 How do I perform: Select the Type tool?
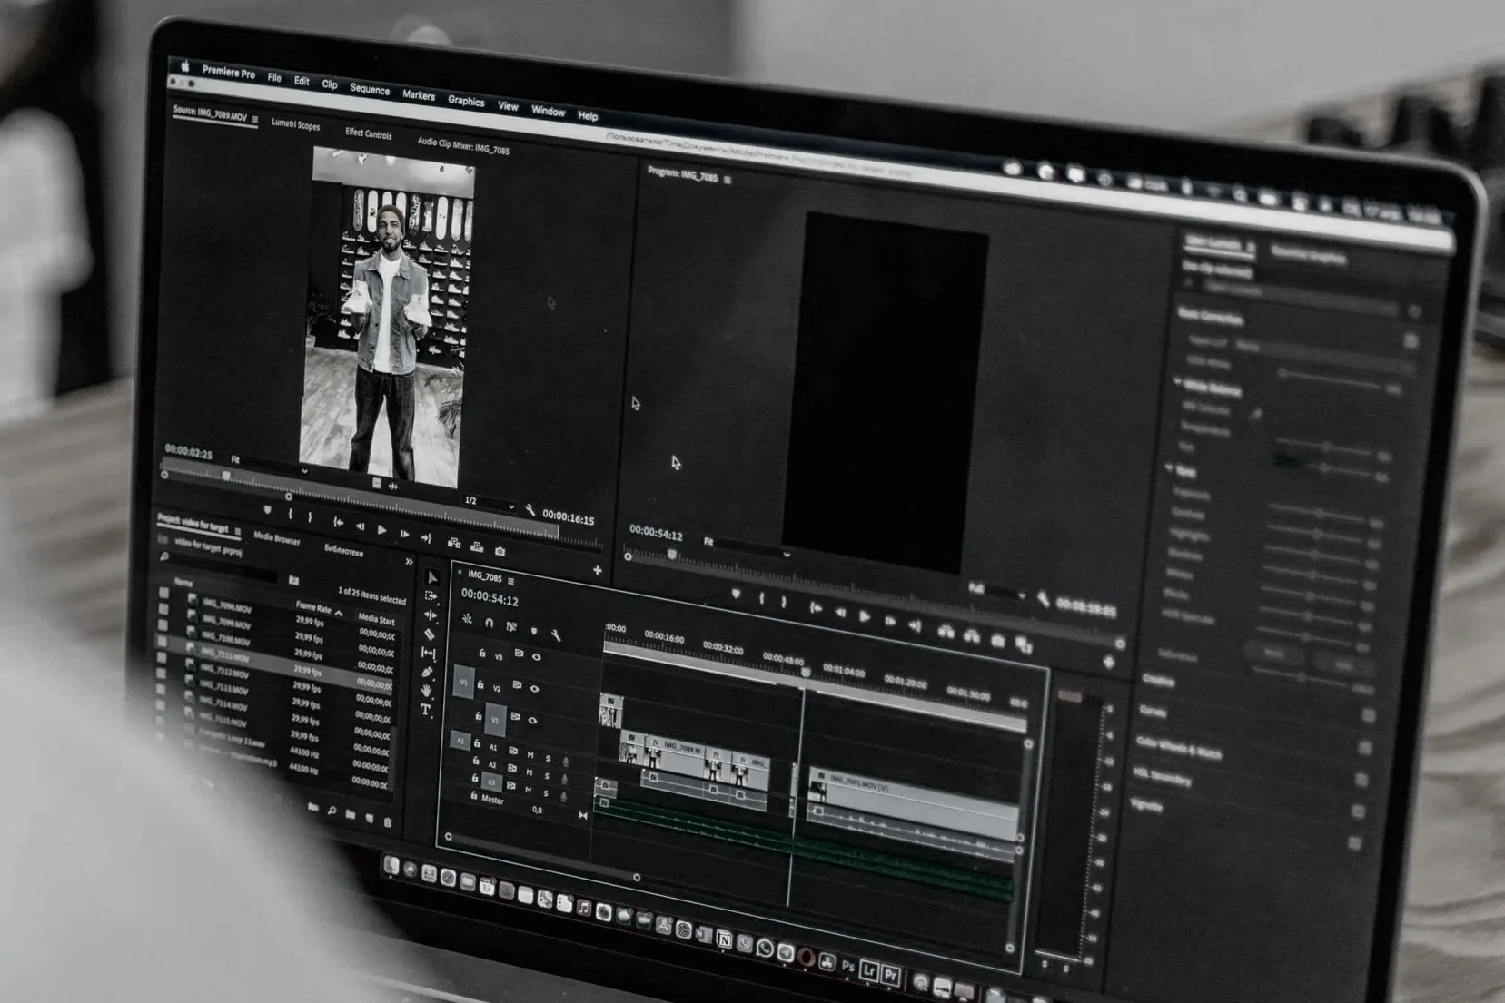tap(425, 710)
